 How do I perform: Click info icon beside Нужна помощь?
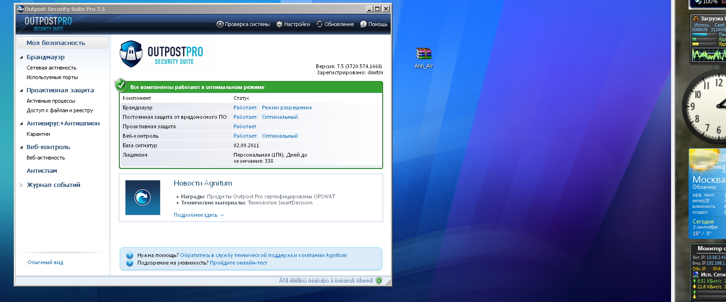[130, 255]
